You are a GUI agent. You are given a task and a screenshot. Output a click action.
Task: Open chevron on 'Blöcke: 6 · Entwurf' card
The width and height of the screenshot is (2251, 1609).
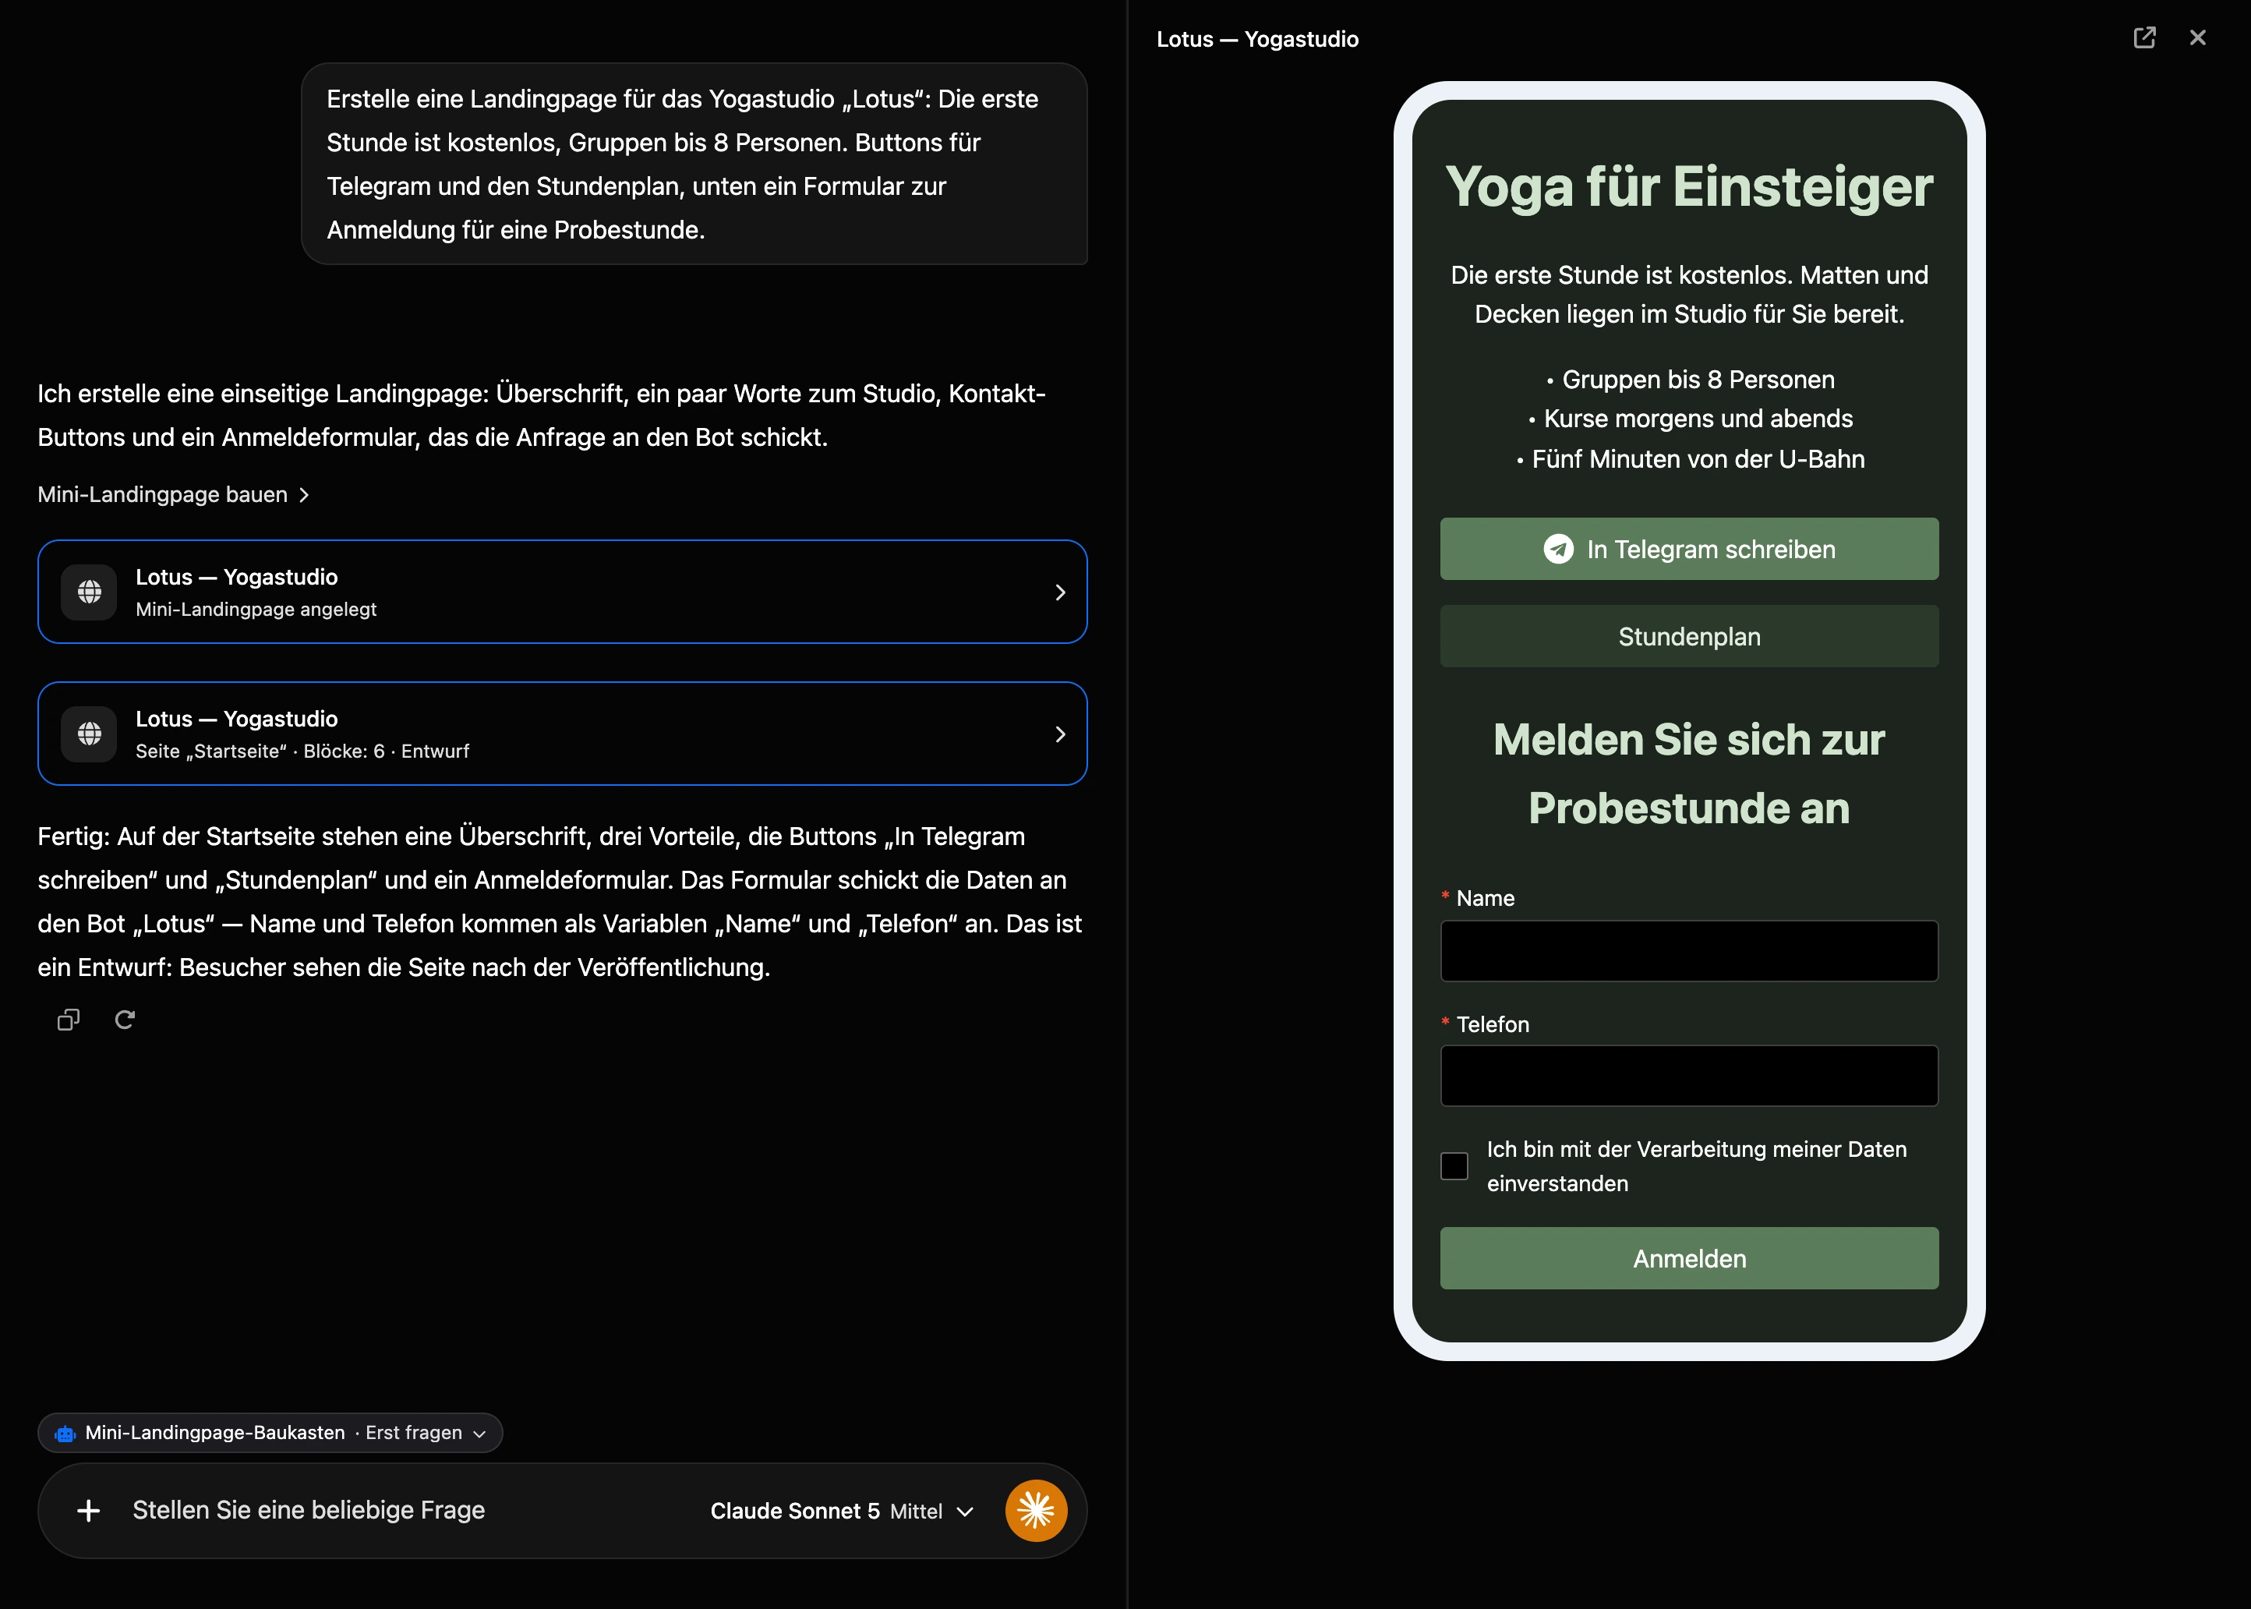(x=1060, y=733)
